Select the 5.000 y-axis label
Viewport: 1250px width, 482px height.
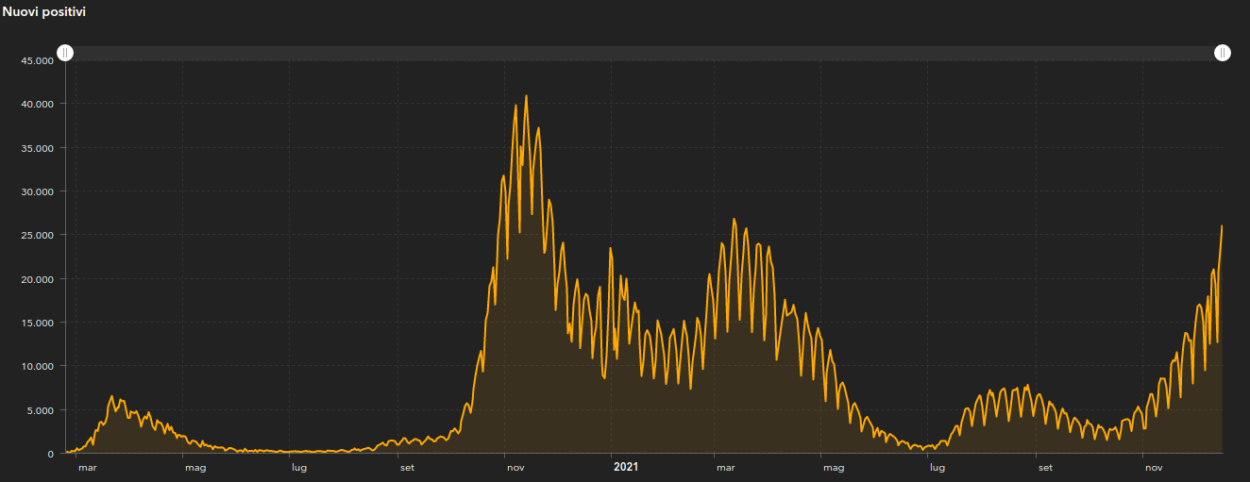coord(40,410)
